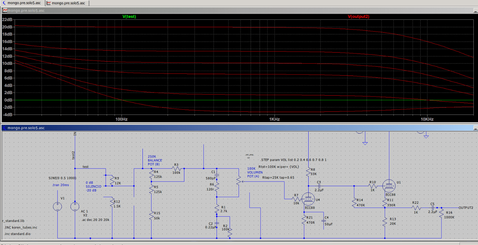Click the .ac dec 20 20 20k directive
The width and height of the screenshot is (478, 245).
pos(96,220)
